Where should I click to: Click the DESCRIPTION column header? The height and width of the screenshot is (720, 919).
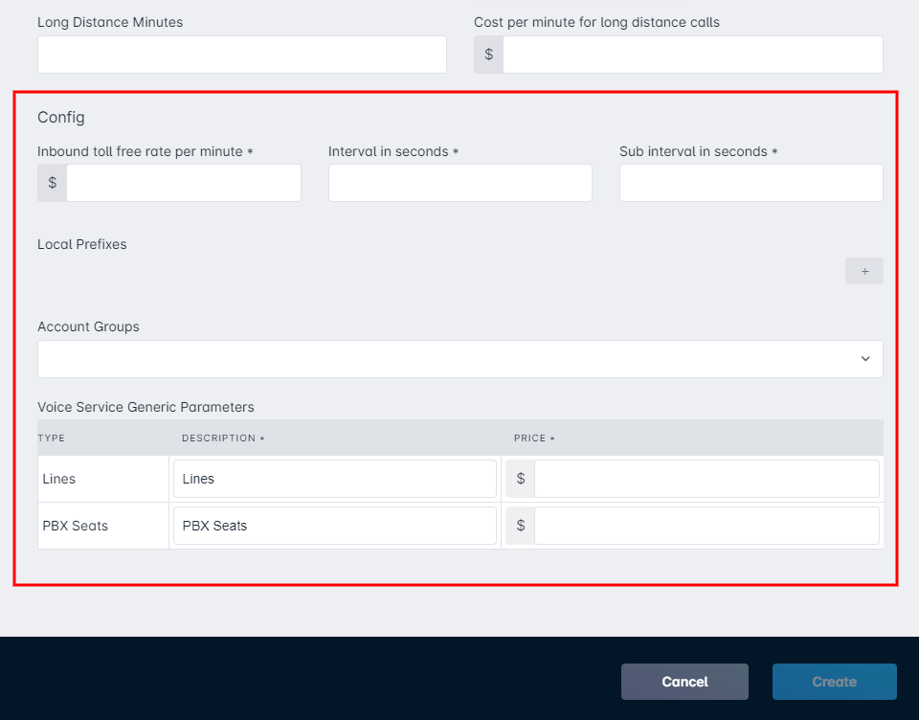point(223,438)
